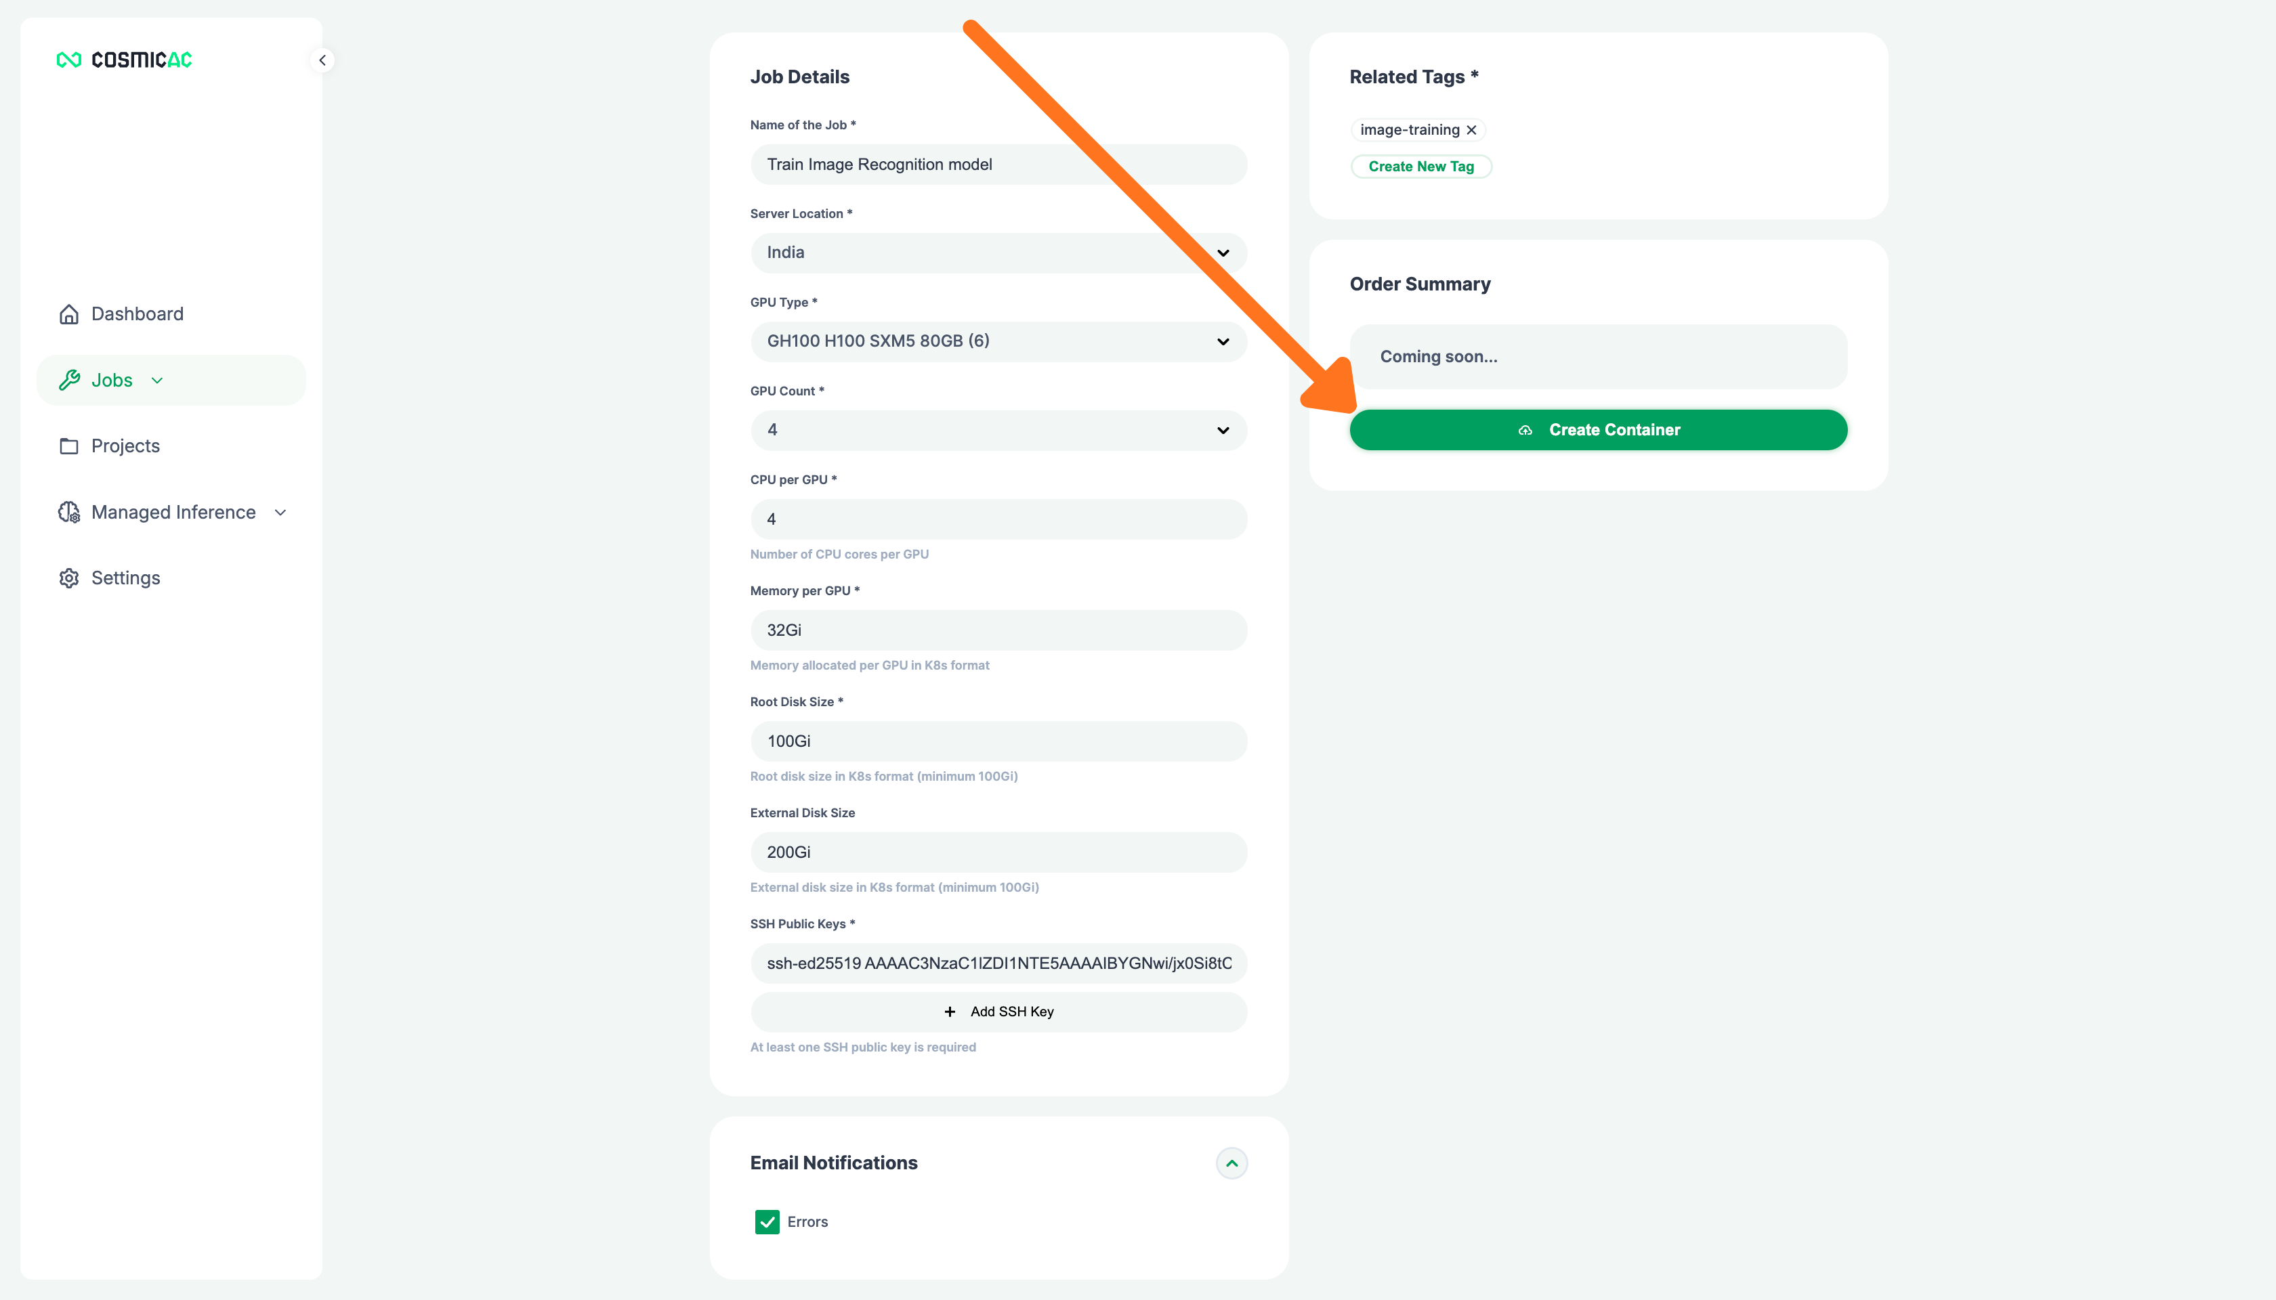The width and height of the screenshot is (2276, 1300).
Task: Click the CPU per GPU input field
Action: [998, 519]
